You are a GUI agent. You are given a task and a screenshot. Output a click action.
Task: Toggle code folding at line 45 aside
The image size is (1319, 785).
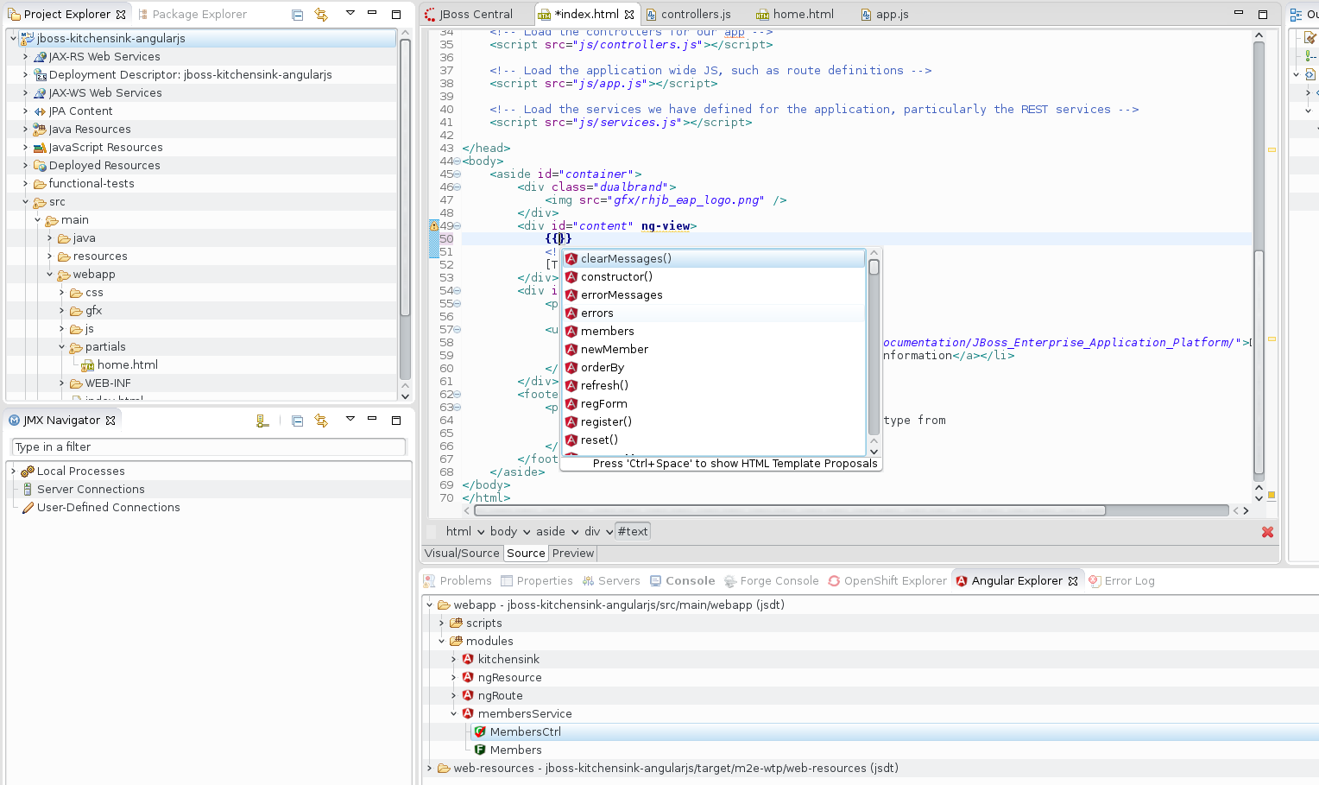(x=458, y=174)
